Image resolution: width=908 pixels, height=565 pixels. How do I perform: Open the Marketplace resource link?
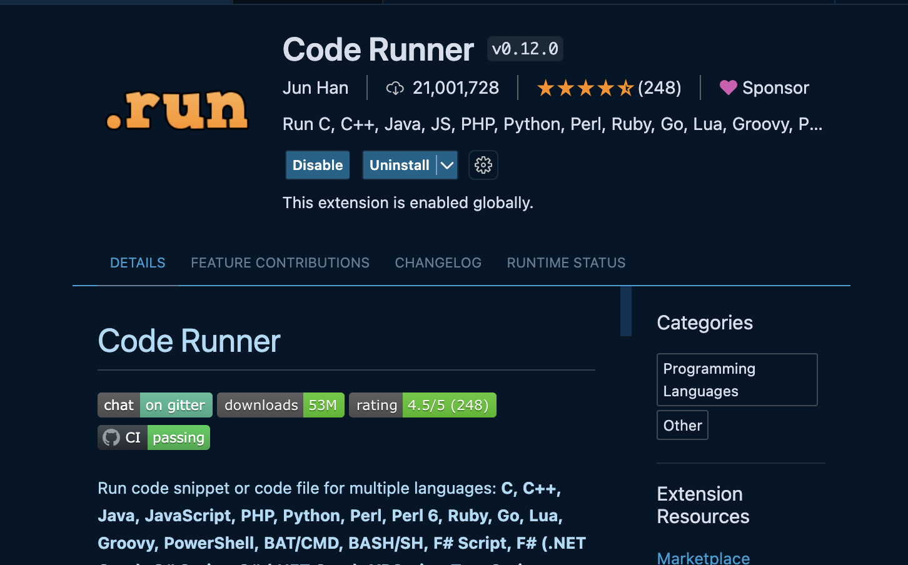(704, 558)
